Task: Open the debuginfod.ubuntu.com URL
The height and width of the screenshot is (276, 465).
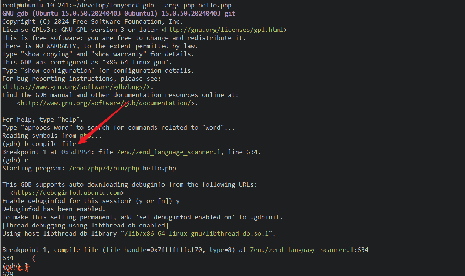Action: point(67,193)
